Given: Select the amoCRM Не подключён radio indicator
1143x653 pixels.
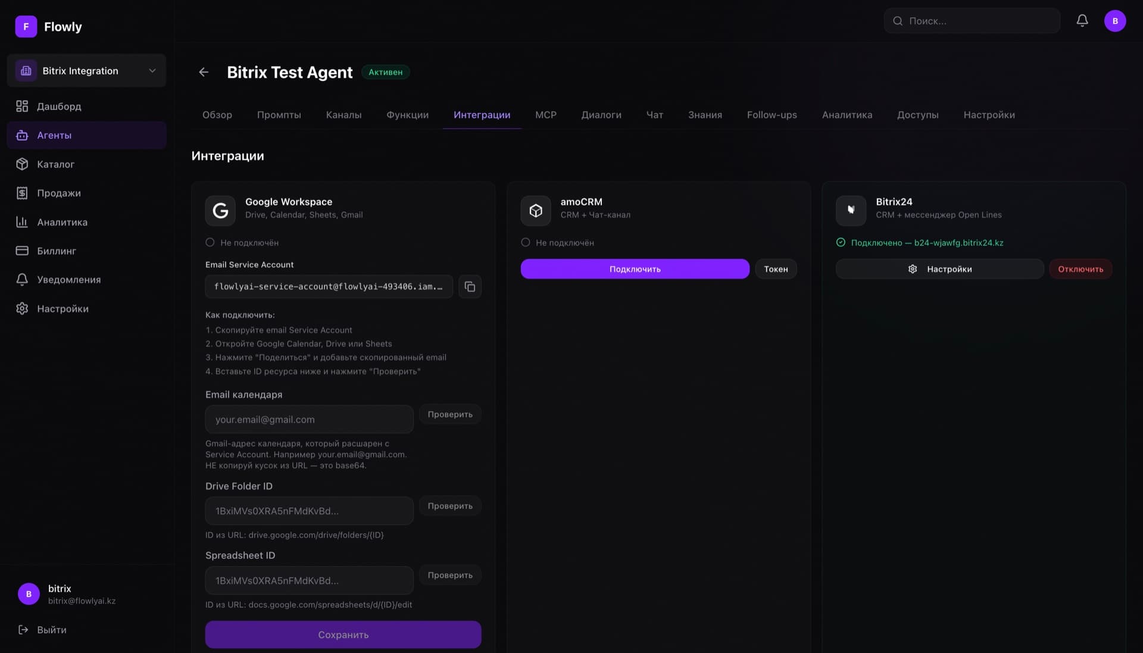Looking at the screenshot, I should point(526,243).
